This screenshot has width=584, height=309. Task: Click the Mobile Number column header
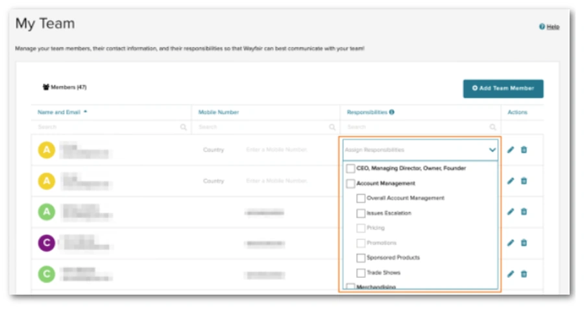coord(218,112)
